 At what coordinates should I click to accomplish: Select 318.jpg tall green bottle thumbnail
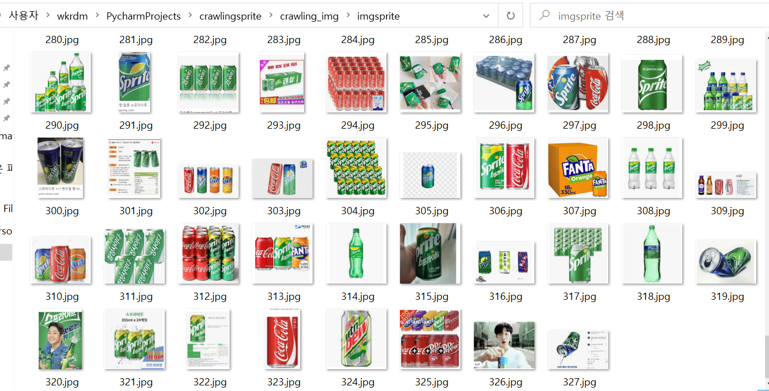tap(652, 254)
